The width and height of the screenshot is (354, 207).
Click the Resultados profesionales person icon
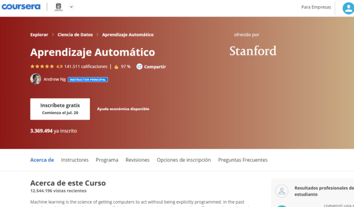pyautogui.click(x=282, y=191)
